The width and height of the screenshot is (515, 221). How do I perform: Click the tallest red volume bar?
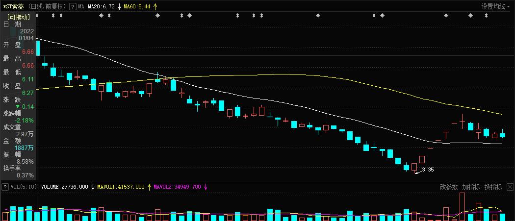tap(462, 207)
